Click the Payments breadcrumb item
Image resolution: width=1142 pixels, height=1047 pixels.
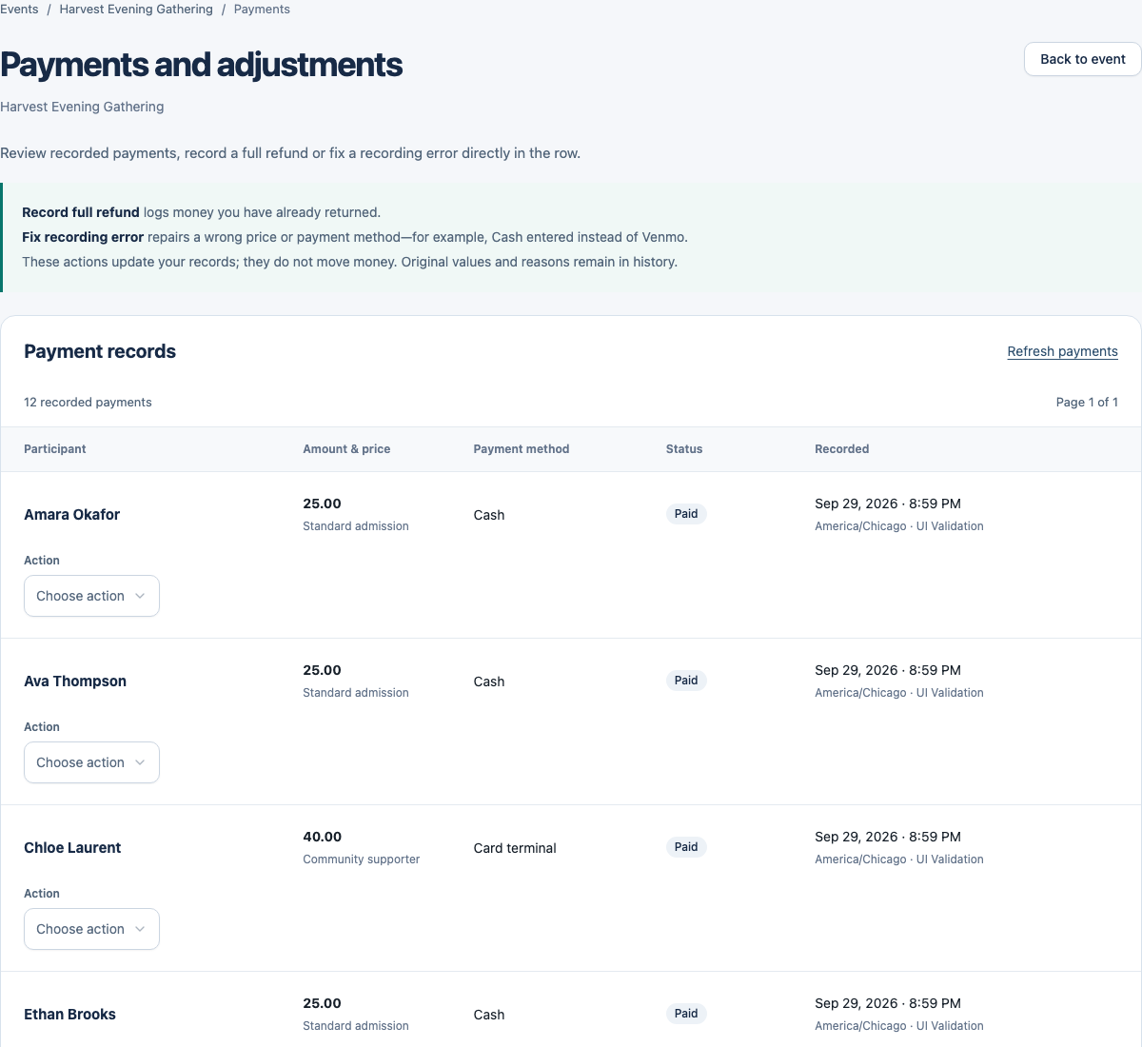[x=262, y=10]
